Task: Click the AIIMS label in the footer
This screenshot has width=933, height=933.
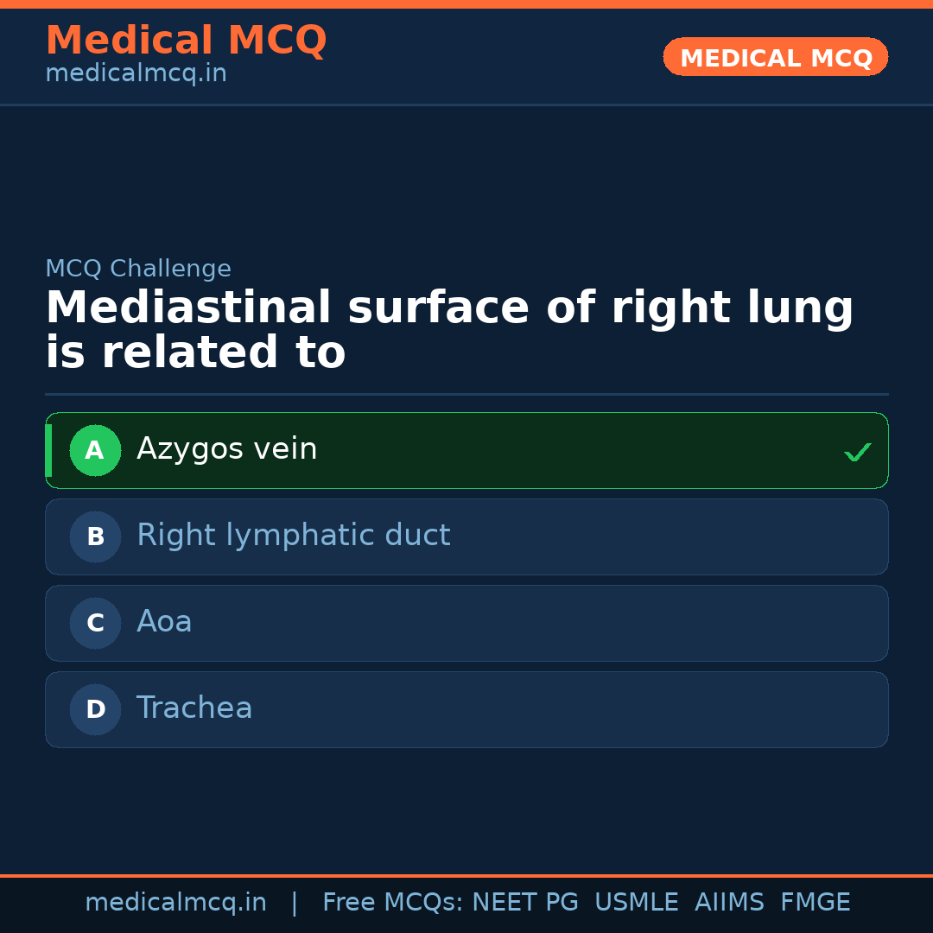Action: 730,902
